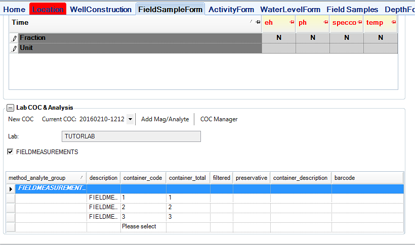Uncheck the FIELDMEASUREMENTS checkbox
Screen dimensions: 415x245
(11, 152)
